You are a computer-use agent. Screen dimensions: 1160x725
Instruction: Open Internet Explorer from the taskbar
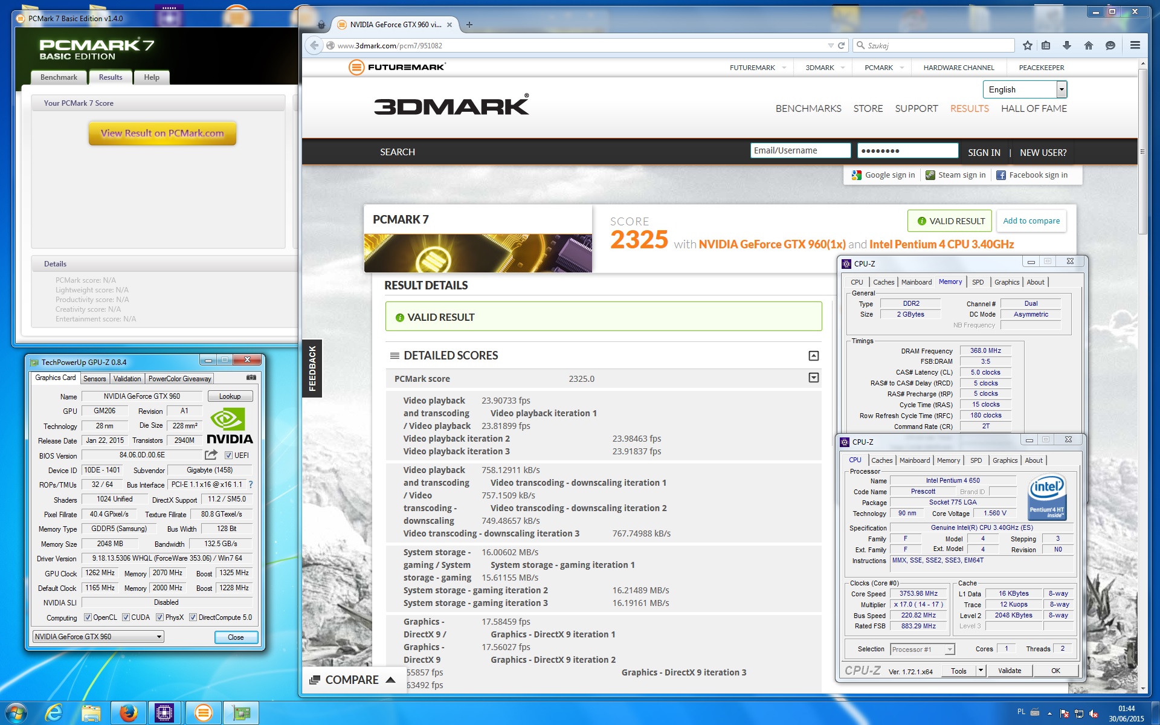[54, 713]
